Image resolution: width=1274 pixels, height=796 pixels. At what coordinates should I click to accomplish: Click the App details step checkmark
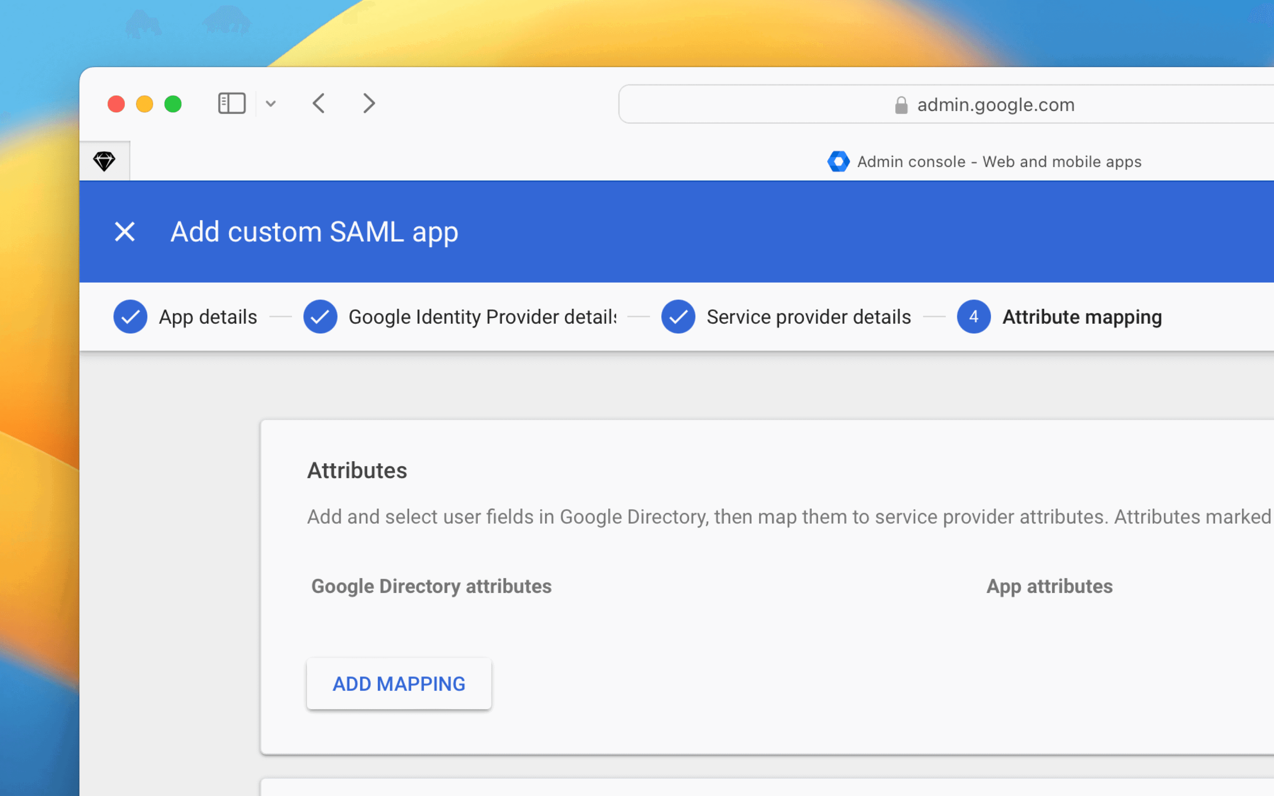(130, 317)
